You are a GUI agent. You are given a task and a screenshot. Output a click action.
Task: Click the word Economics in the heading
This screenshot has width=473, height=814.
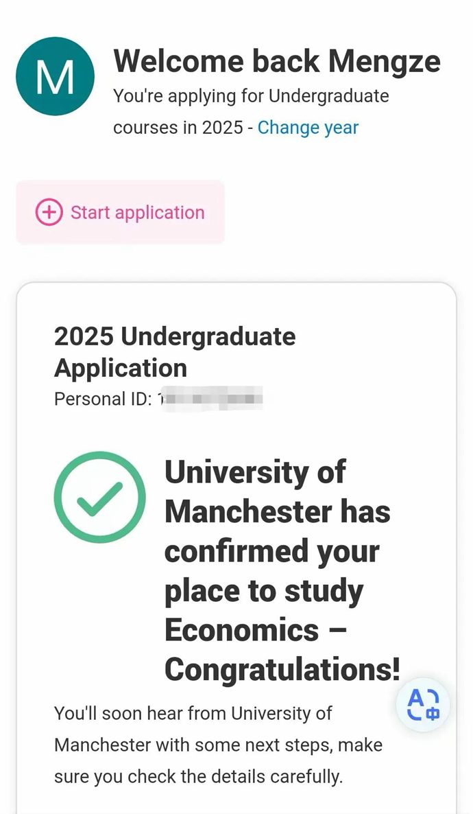pyautogui.click(x=241, y=630)
